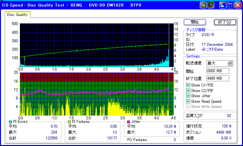Click the date 17 December 2004

217,45
